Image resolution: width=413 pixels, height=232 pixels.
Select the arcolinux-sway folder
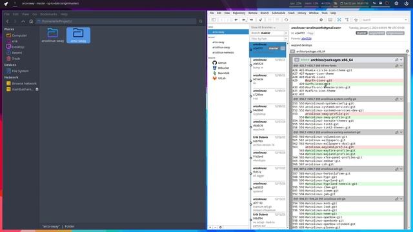click(53, 35)
